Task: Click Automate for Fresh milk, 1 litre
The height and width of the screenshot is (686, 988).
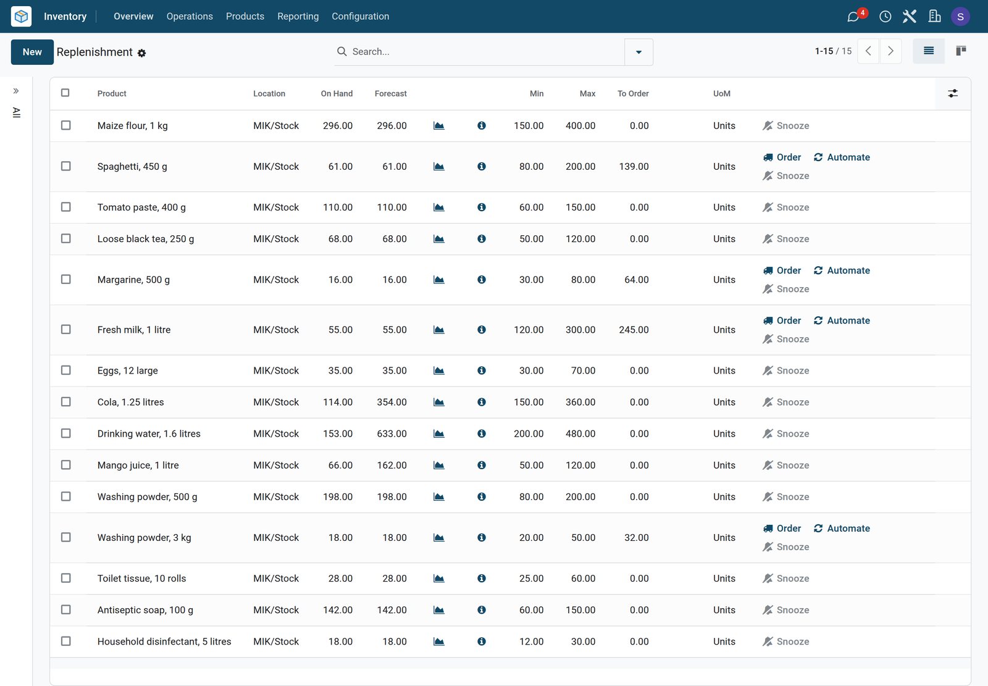Action: [x=842, y=321]
